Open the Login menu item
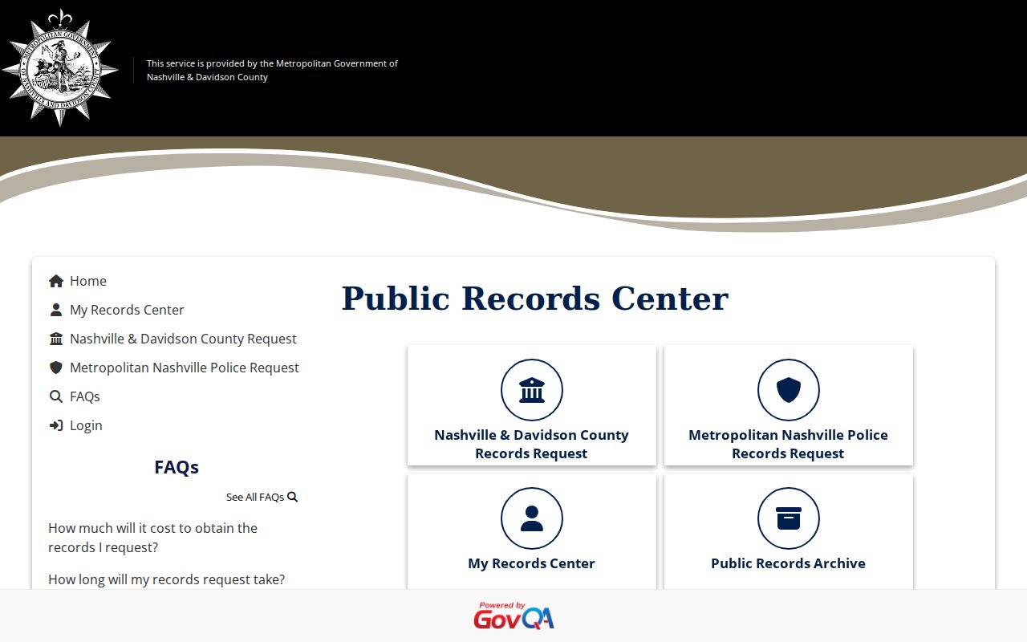Screen dimensions: 1027x642 click(x=86, y=425)
